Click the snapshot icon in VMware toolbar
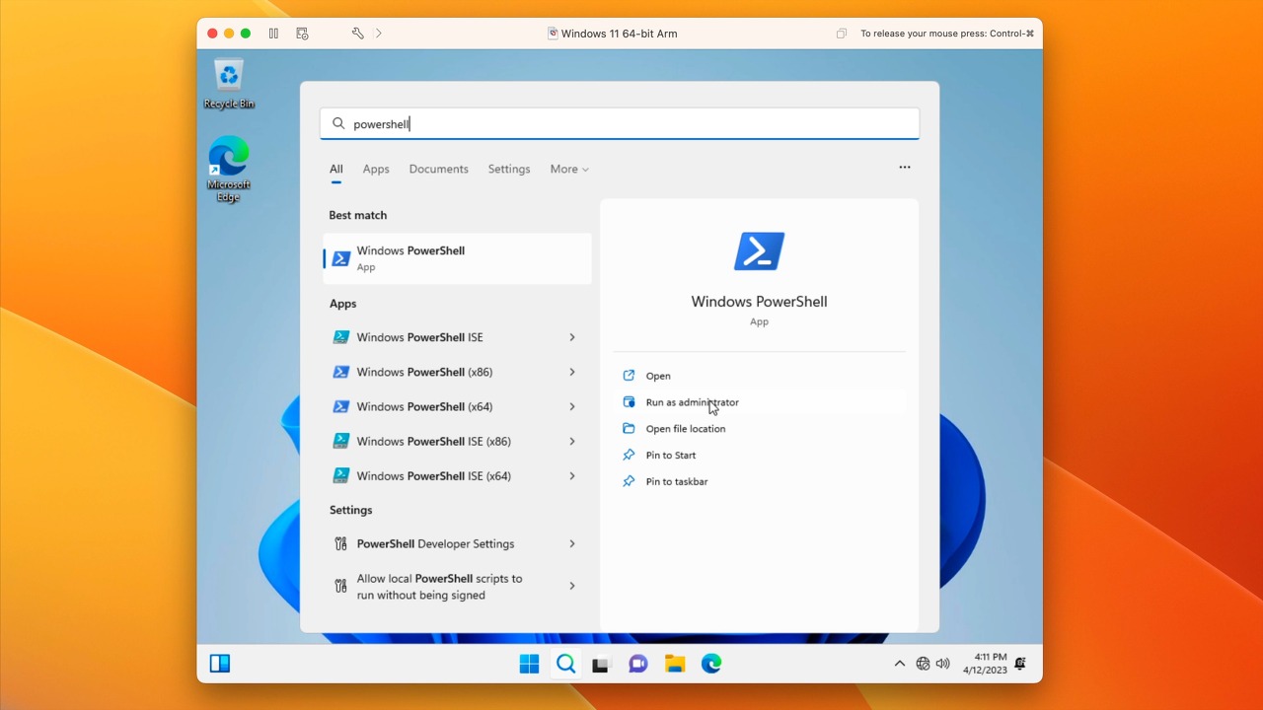The height and width of the screenshot is (710, 1263). pos(302,34)
